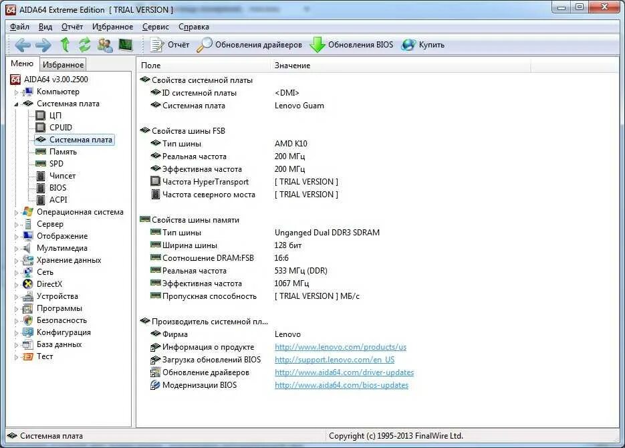Expand the Компьютер tree node
Screen dimensions: 625x448
pos(16,92)
